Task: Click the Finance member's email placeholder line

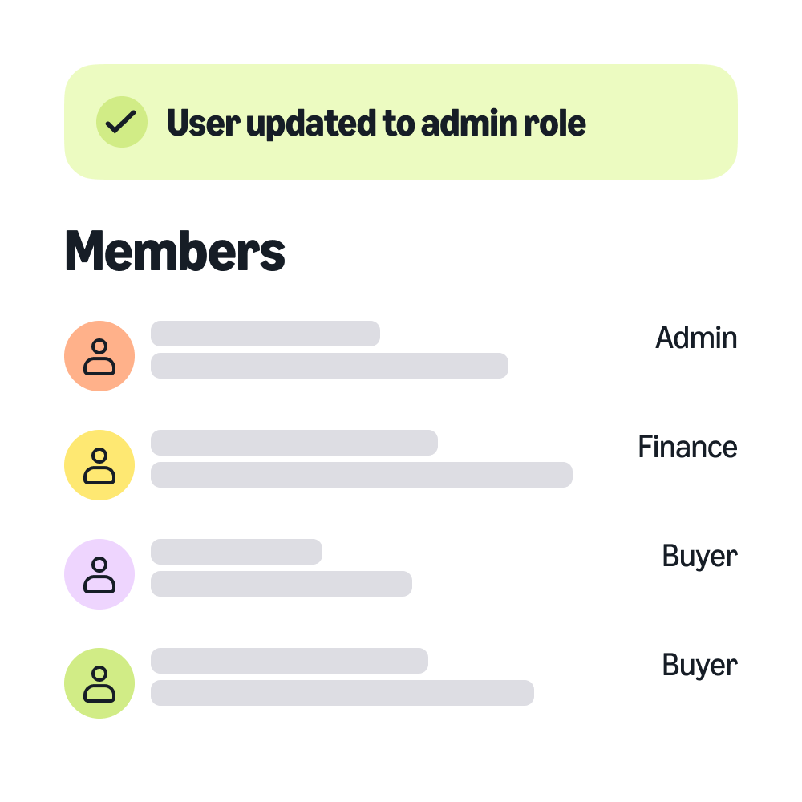Action: coord(362,475)
